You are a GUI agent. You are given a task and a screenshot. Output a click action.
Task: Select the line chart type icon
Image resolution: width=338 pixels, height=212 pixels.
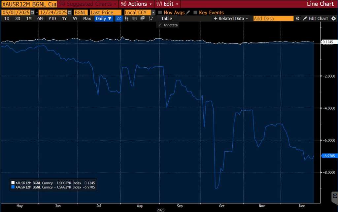point(119,19)
